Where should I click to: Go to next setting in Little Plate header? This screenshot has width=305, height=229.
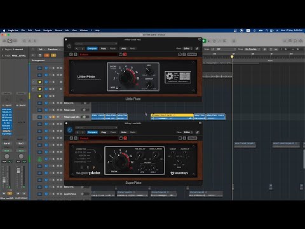(x=83, y=48)
